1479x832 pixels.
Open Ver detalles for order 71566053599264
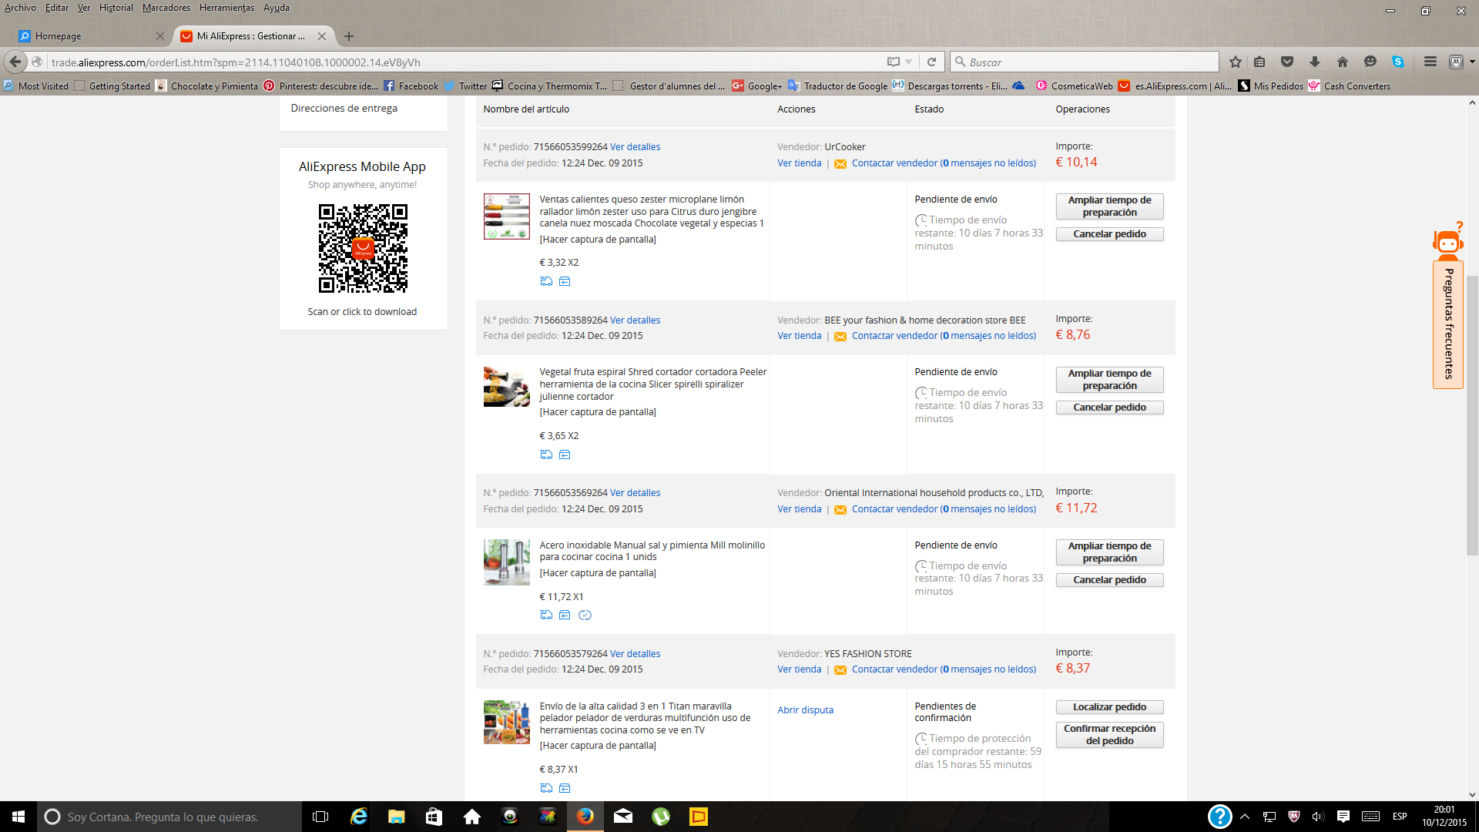[x=635, y=147]
